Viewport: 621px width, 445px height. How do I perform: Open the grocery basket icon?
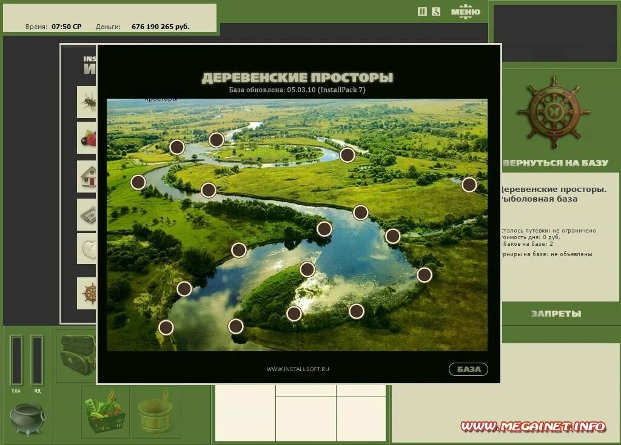(105, 412)
